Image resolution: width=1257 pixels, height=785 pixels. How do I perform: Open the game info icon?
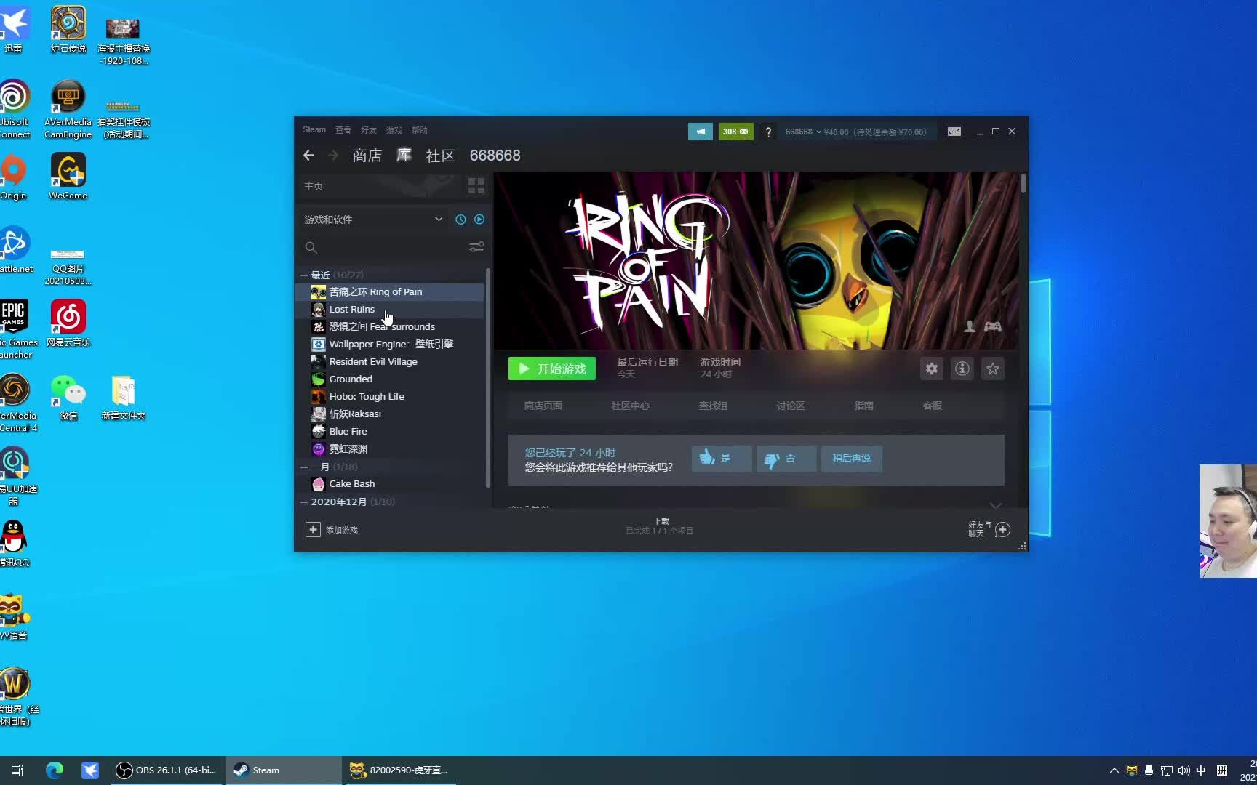tap(962, 369)
